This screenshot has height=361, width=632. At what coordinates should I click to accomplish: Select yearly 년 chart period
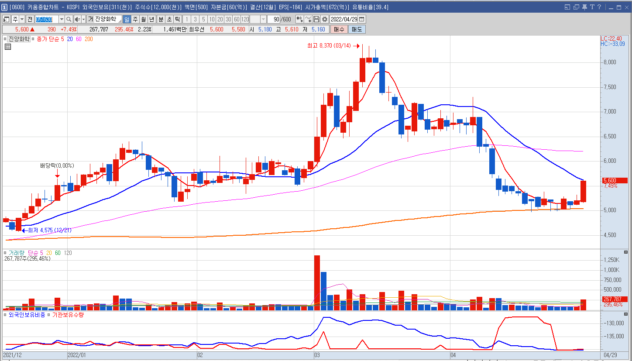[151, 19]
